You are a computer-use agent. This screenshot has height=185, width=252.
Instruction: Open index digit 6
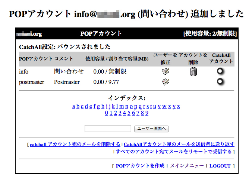click(133, 113)
